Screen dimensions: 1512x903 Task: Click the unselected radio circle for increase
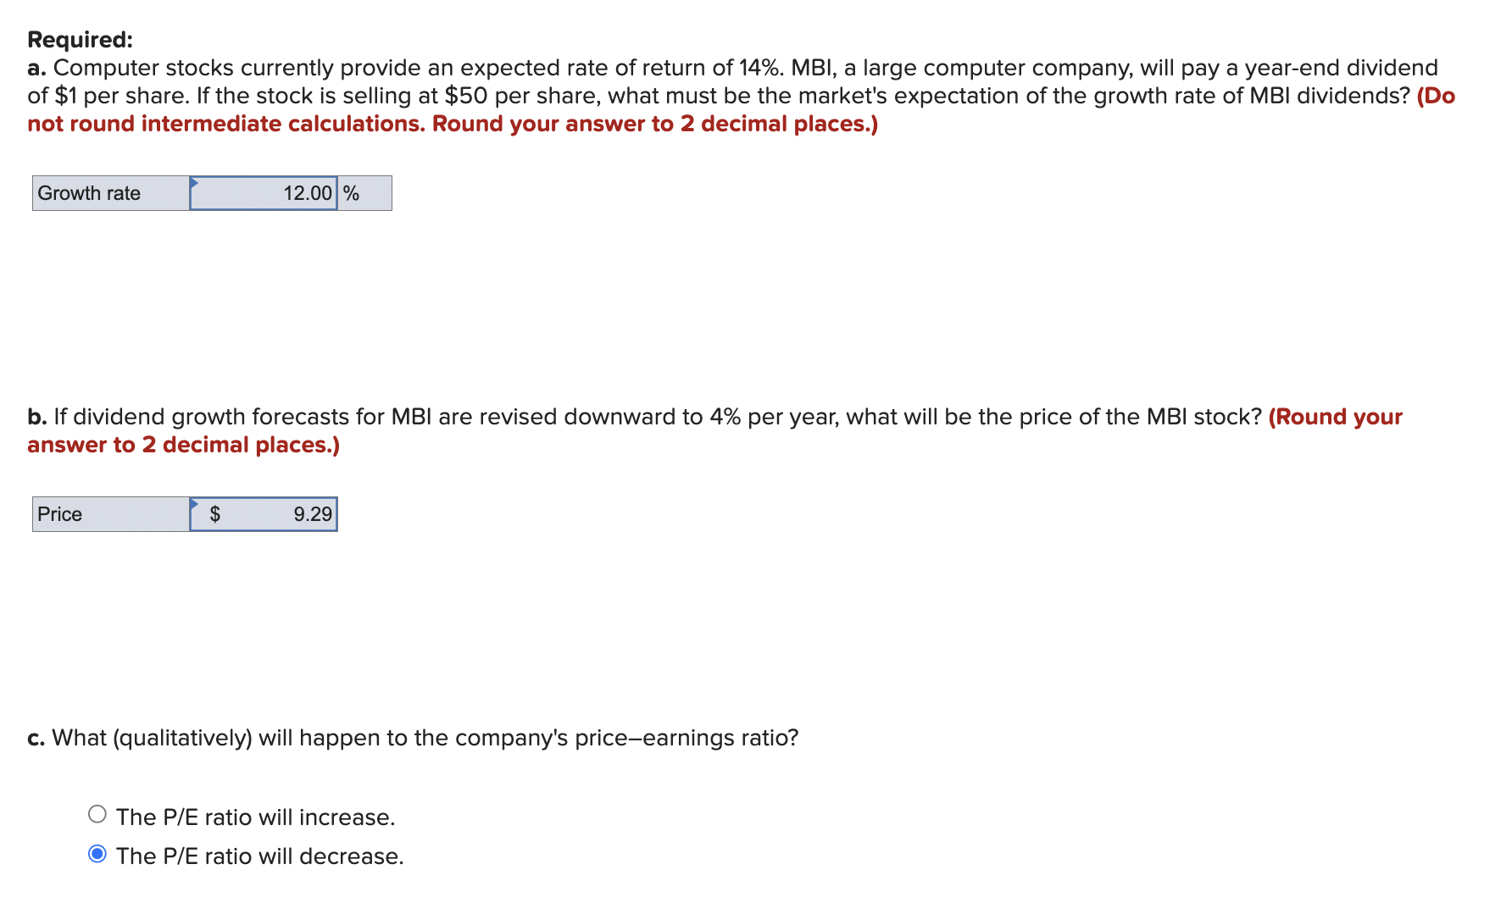97,812
